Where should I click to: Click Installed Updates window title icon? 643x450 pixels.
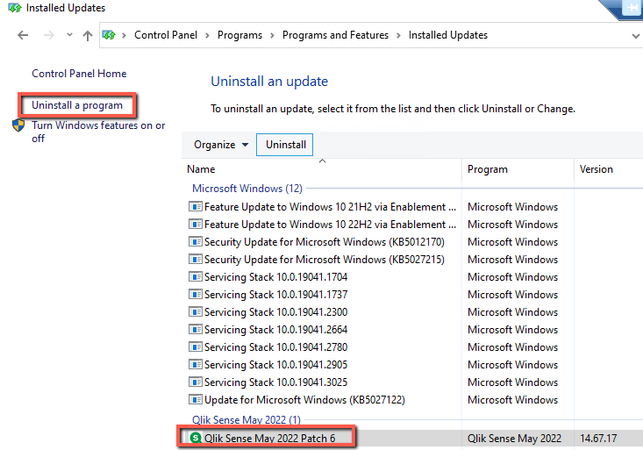tap(14, 8)
